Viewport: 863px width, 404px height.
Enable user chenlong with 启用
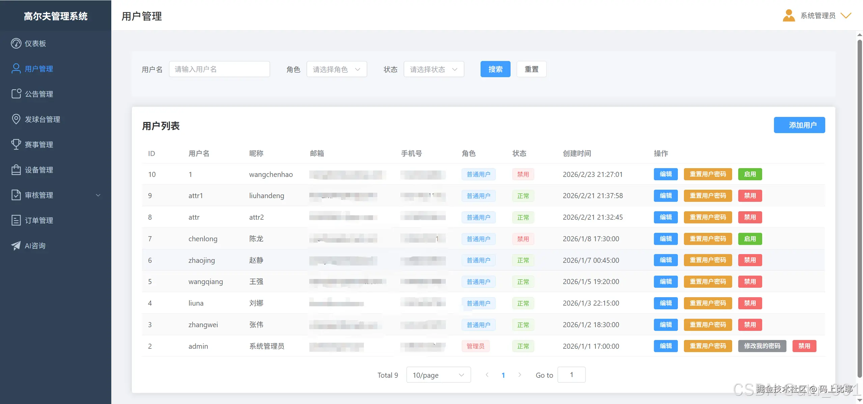click(750, 239)
